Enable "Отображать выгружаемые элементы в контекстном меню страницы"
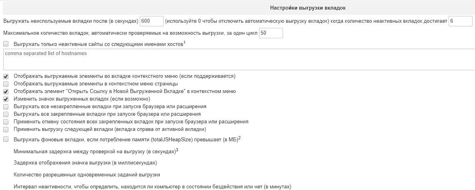The height and width of the screenshot is (190, 475). tap(6, 84)
